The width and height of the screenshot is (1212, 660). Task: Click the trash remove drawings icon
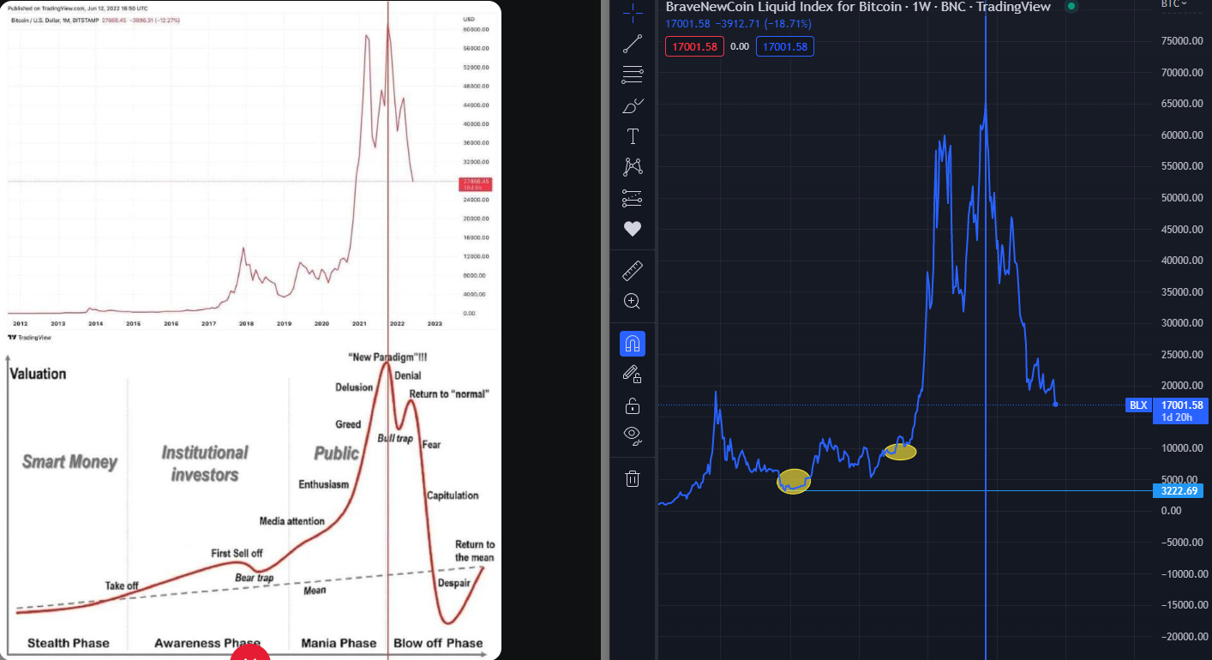[633, 478]
